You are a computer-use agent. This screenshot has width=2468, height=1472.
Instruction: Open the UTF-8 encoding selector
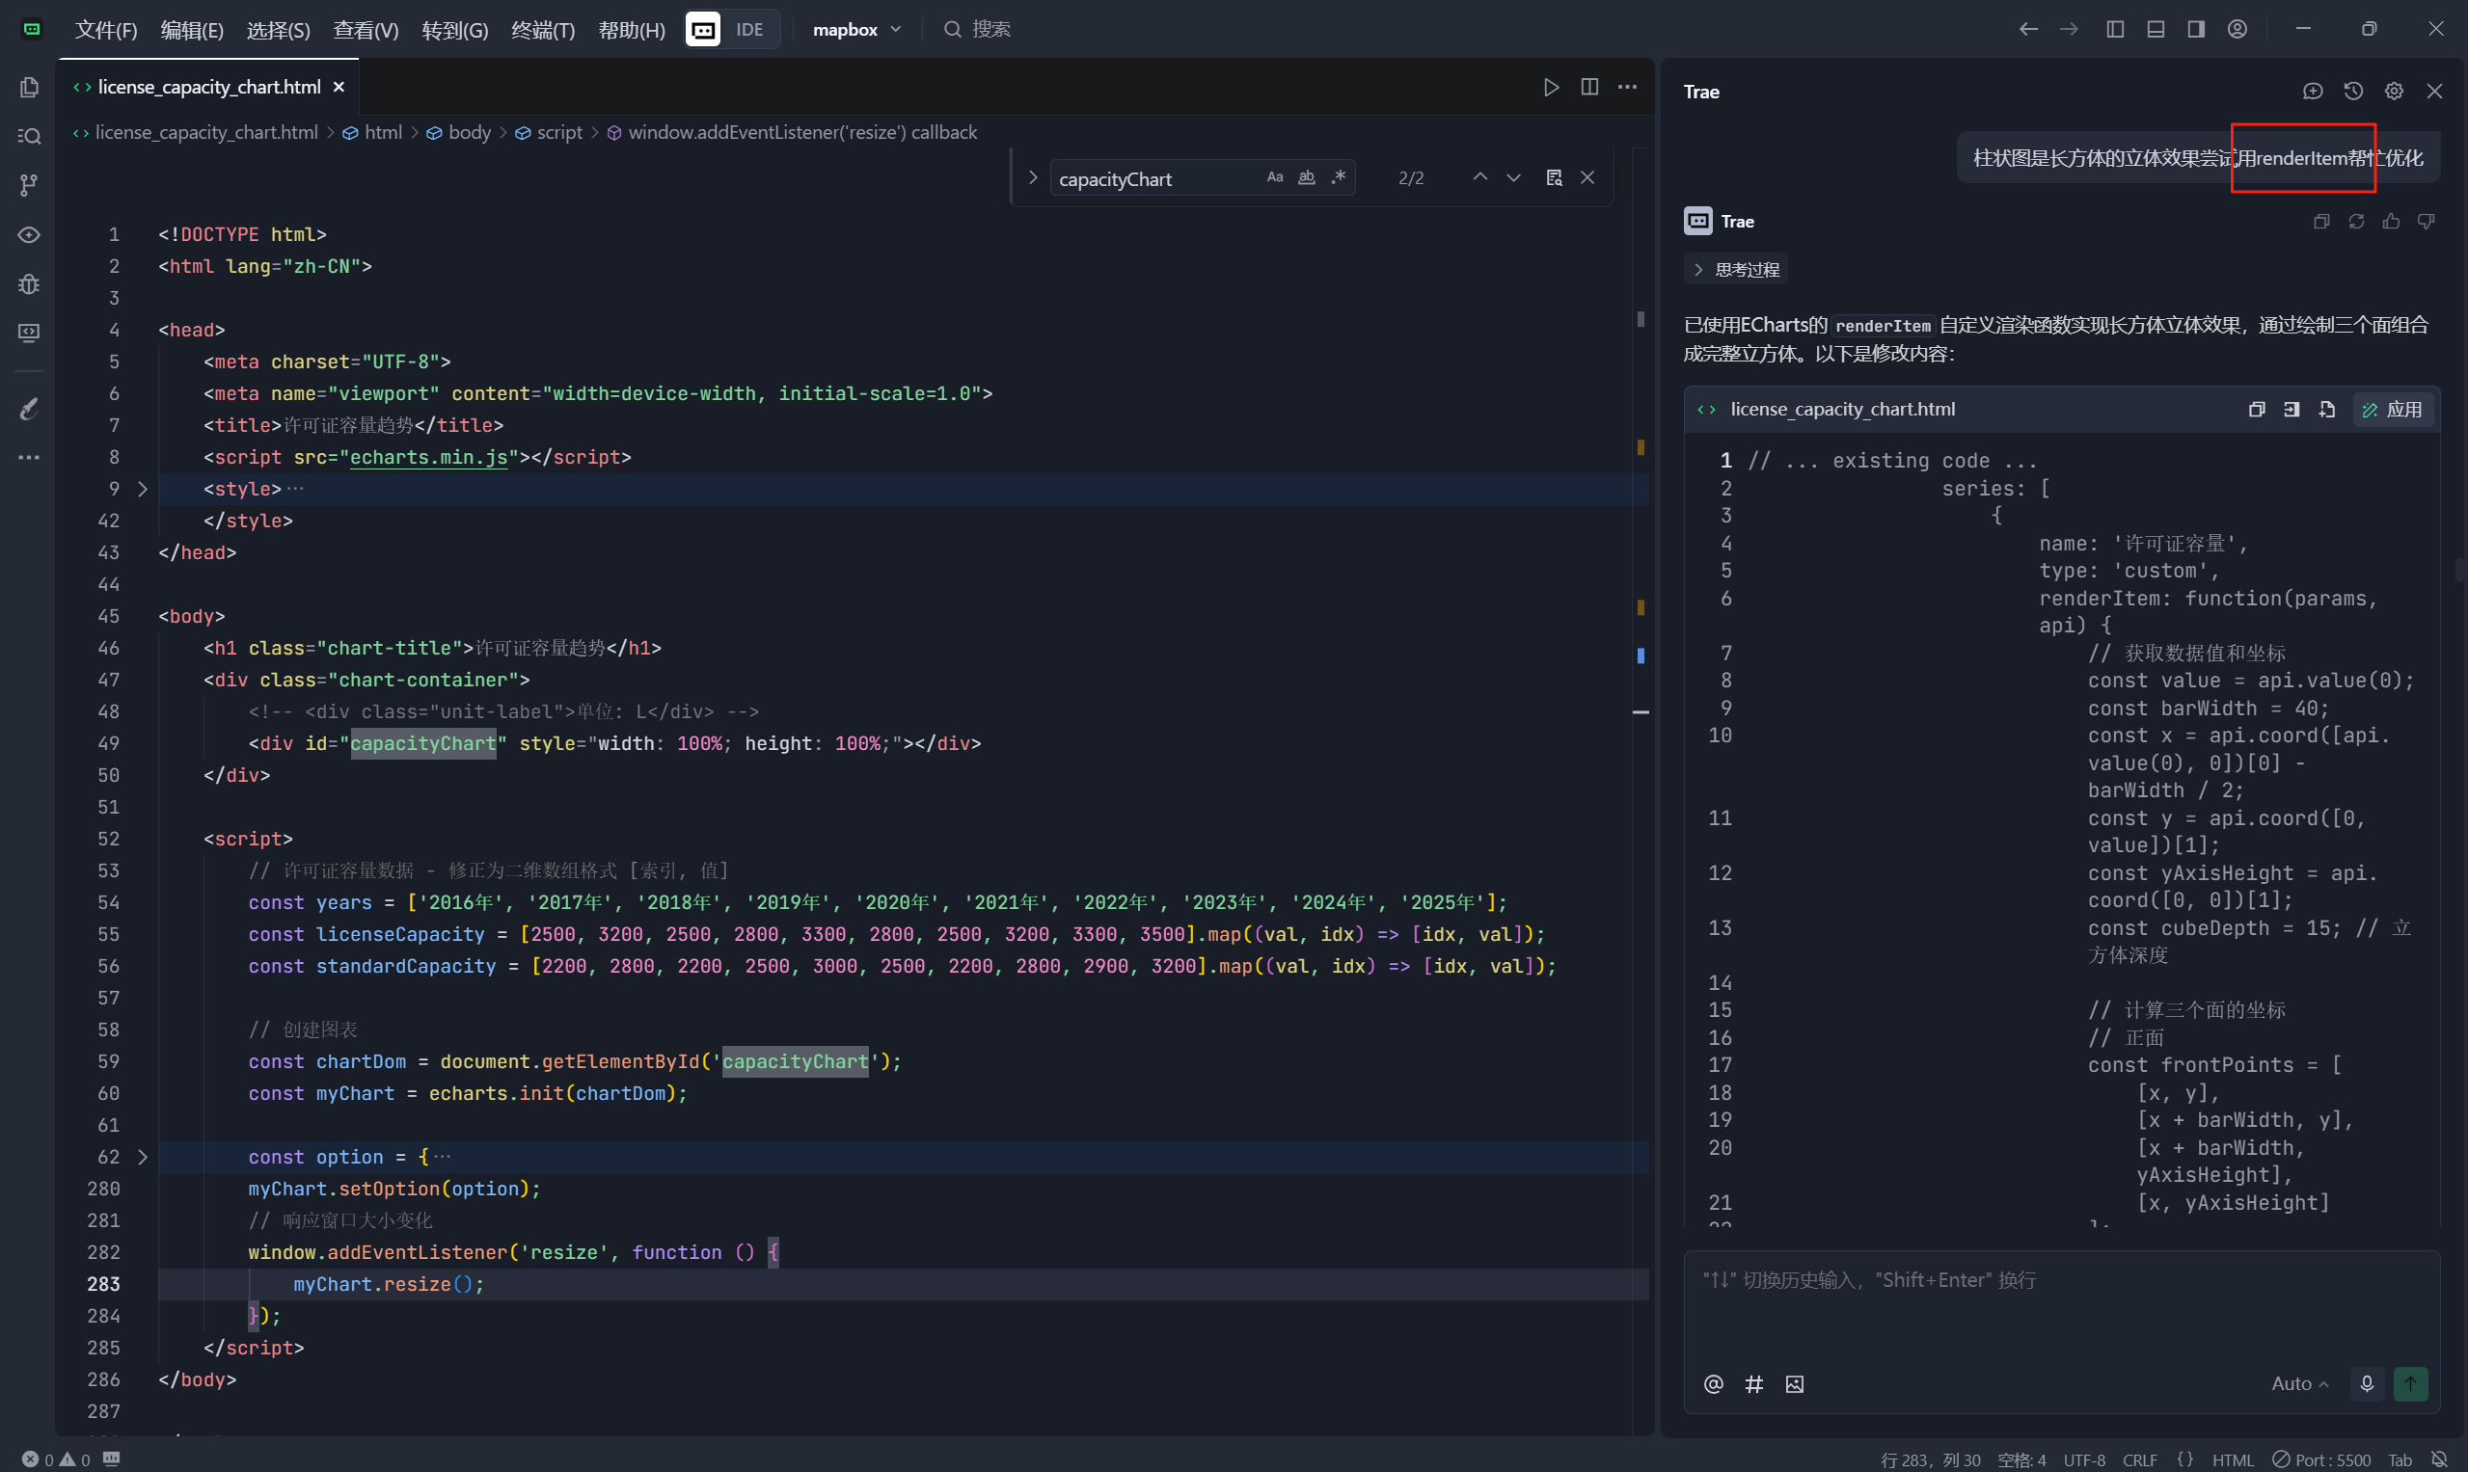coord(2084,1459)
